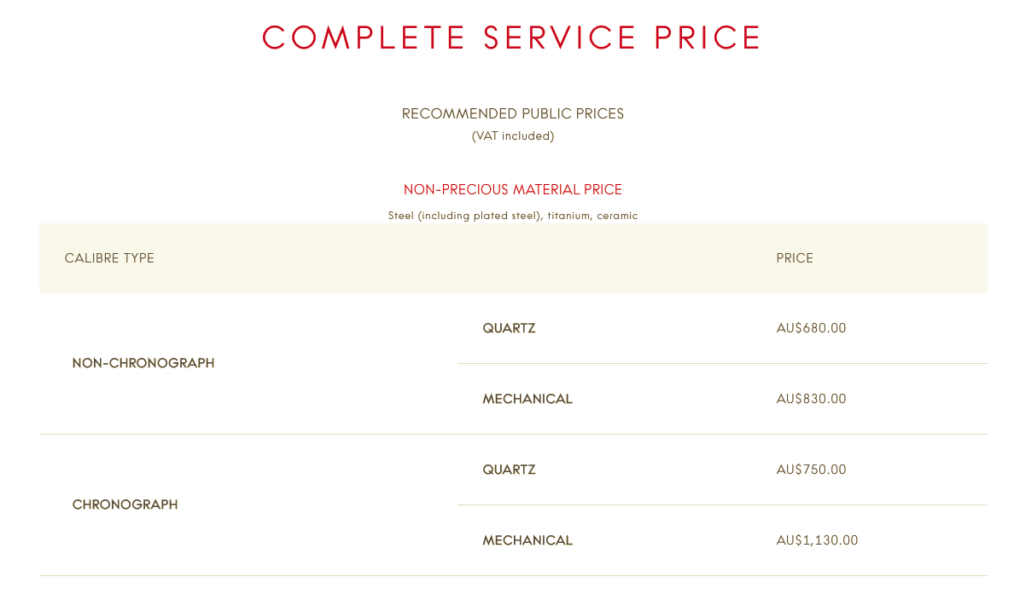Select the steel, titanium, ceramic description line
The width and height of the screenshot is (1014, 600).
tap(513, 216)
